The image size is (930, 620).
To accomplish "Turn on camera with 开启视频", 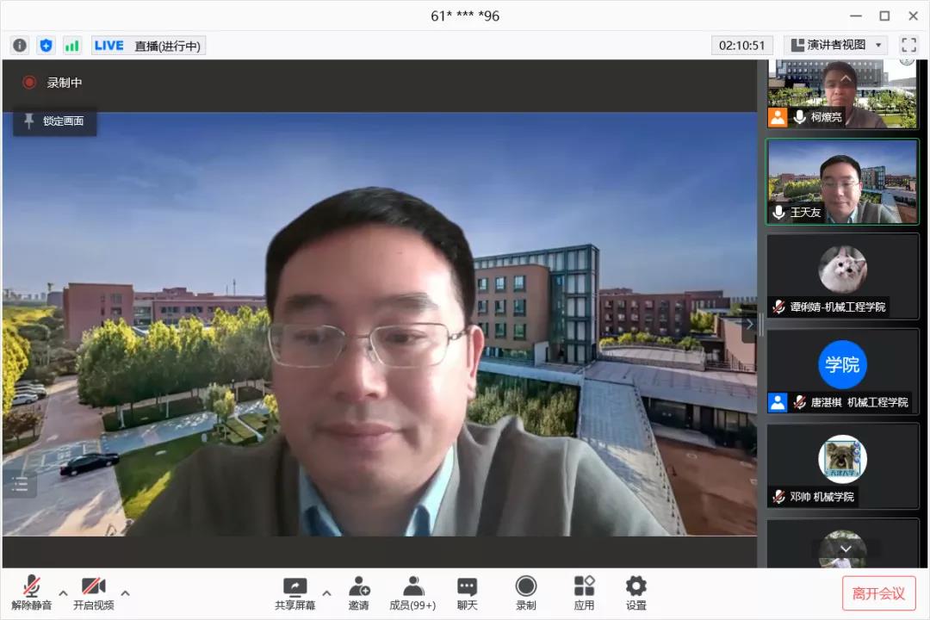I will click(93, 592).
